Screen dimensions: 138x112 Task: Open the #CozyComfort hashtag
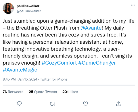point(59,63)
